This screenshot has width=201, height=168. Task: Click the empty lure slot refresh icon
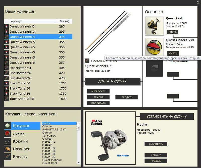[154, 68]
